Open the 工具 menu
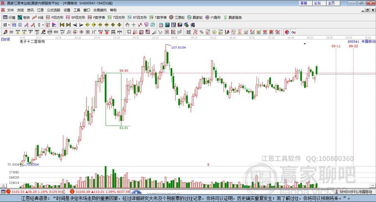The height and width of the screenshot is (202, 376). [77, 10]
